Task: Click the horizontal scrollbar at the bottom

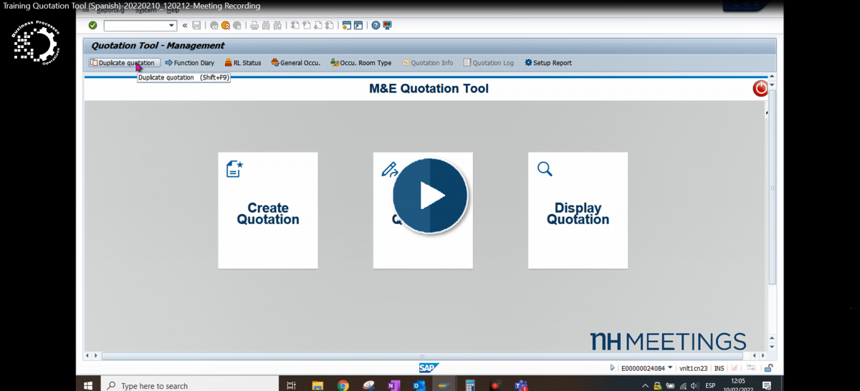Action: pos(422,355)
